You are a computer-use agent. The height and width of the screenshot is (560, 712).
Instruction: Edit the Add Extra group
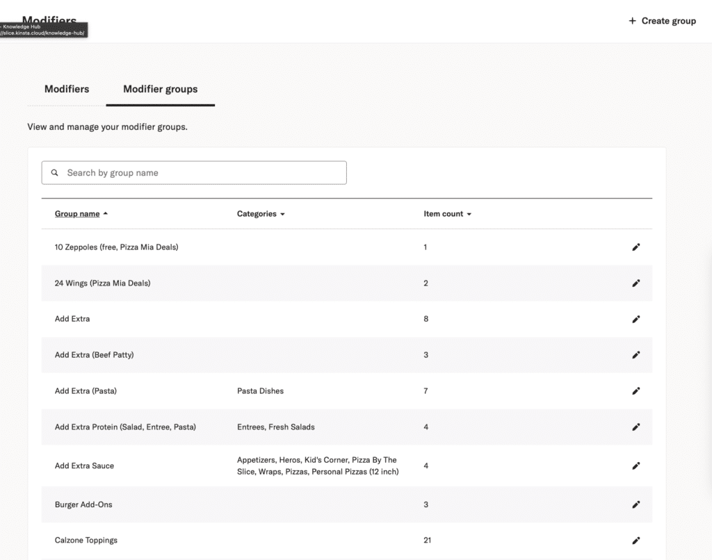[x=636, y=320]
